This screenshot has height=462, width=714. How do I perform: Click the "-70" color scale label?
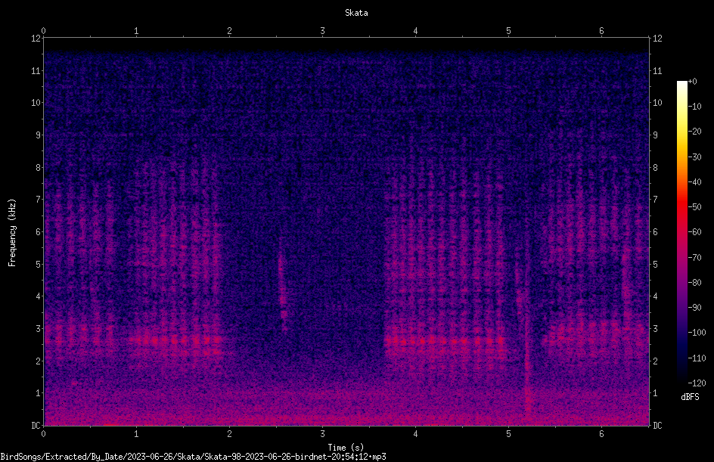pos(694,258)
